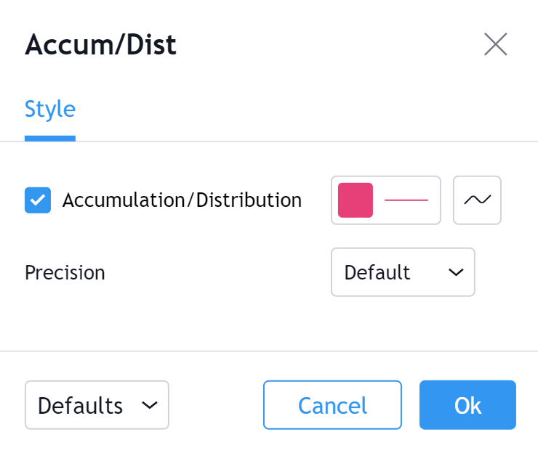This screenshot has height=453, width=538.
Task: Click the Precision label
Action: [x=65, y=273]
